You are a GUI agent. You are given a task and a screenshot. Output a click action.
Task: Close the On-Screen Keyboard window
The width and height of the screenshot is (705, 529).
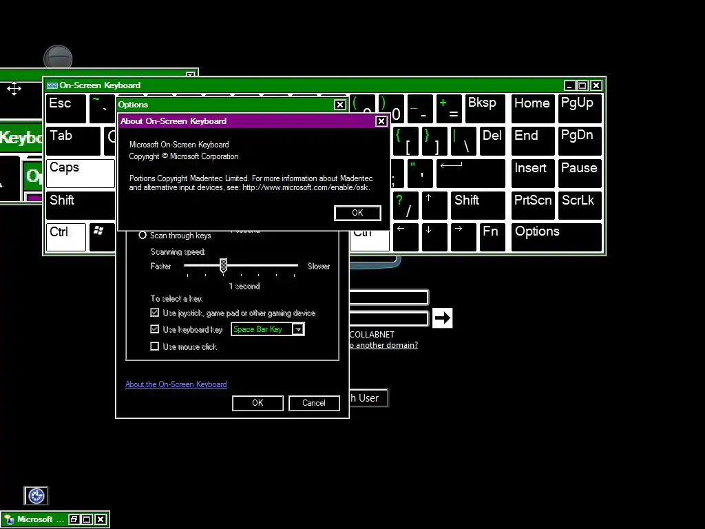click(x=596, y=85)
